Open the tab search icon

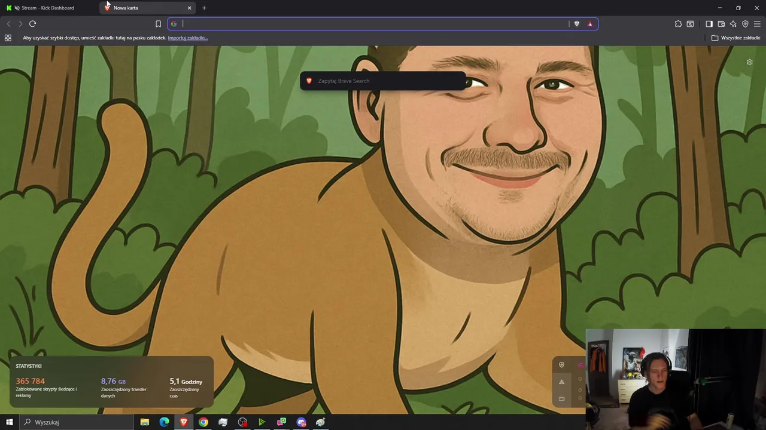pos(690,24)
